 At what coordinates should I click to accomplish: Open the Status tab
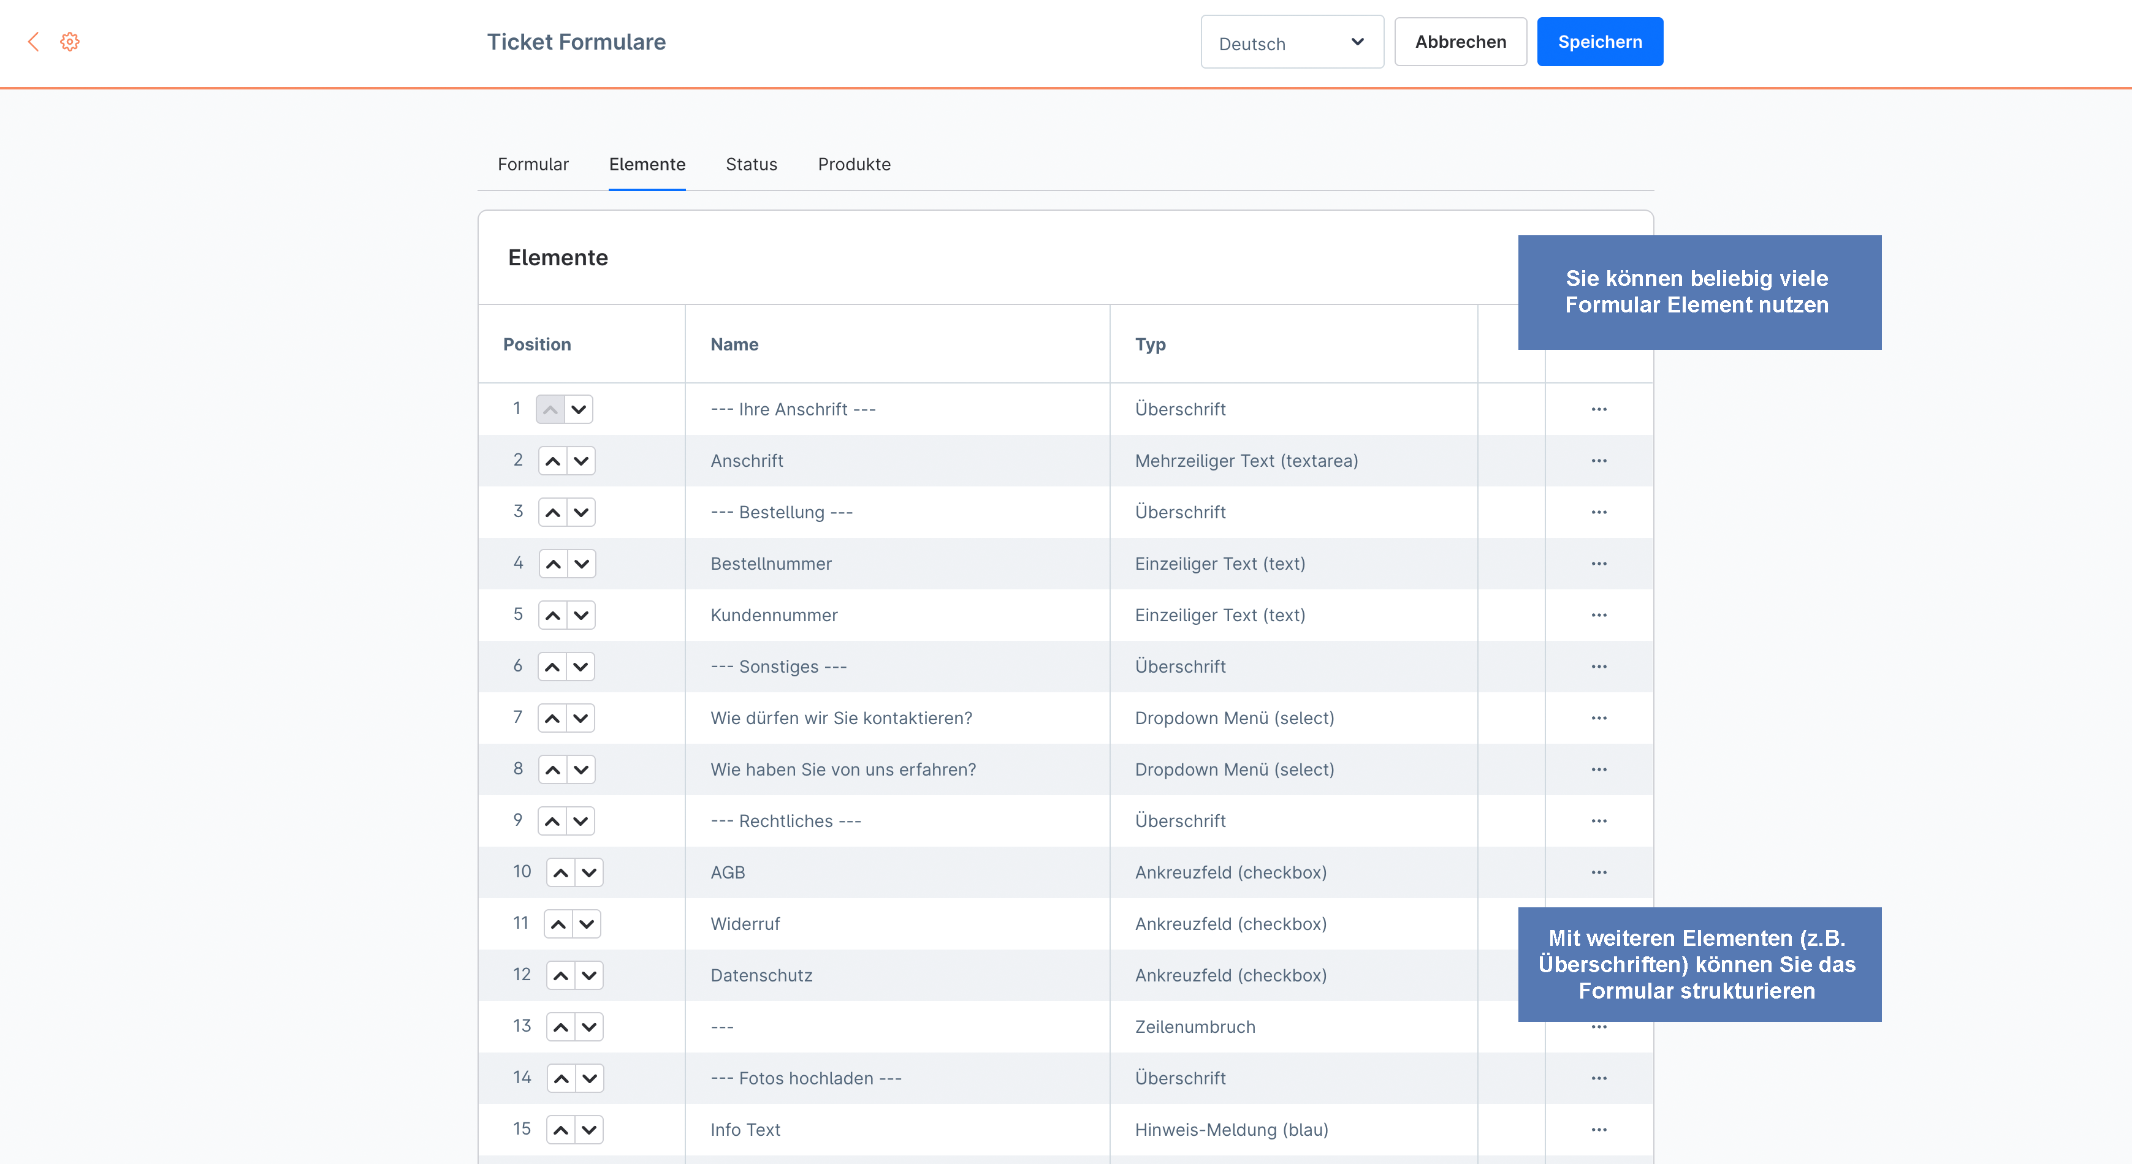coord(751,164)
